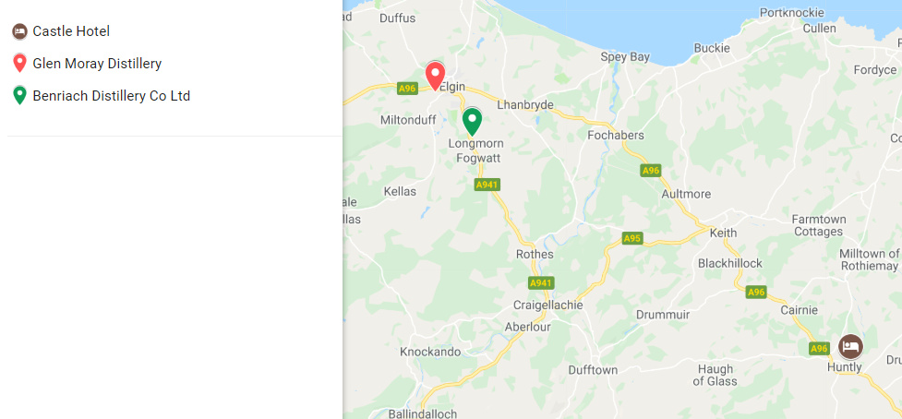
Task: Click the Craigellachie town label
Action: [x=549, y=305]
